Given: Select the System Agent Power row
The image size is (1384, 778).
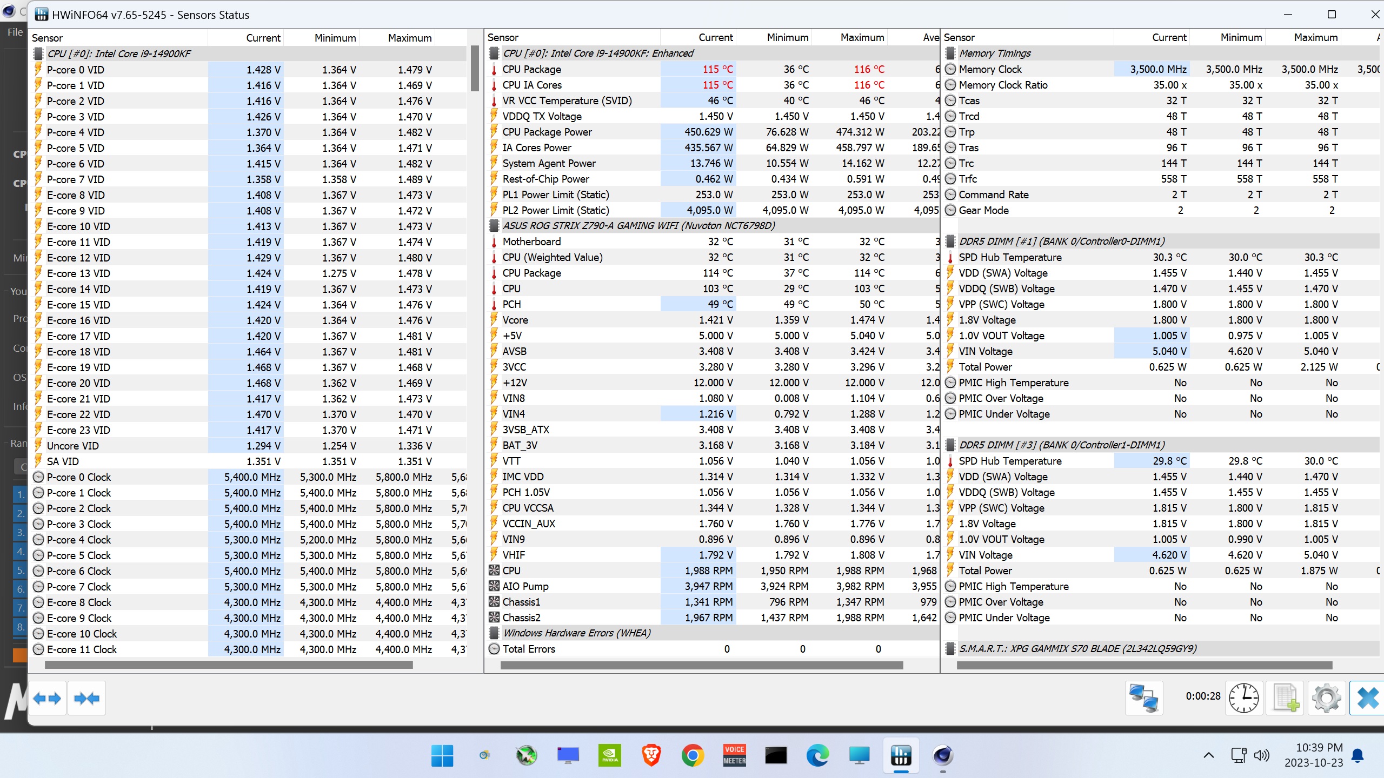Looking at the screenshot, I should click(713, 163).
